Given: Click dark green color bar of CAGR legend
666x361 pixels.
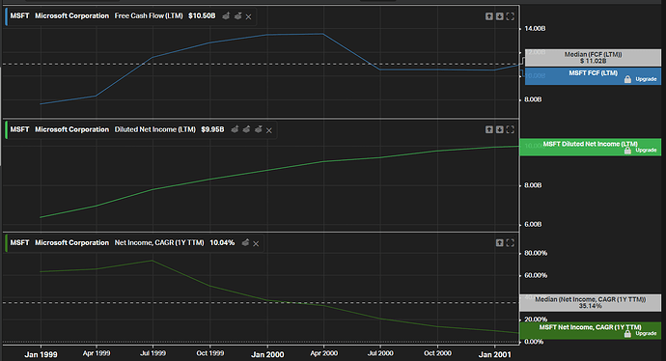Looking at the screenshot, I should [6, 243].
